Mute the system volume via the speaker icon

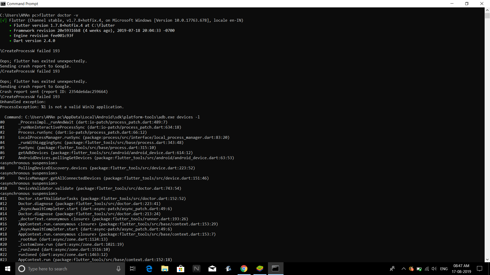pos(434,269)
